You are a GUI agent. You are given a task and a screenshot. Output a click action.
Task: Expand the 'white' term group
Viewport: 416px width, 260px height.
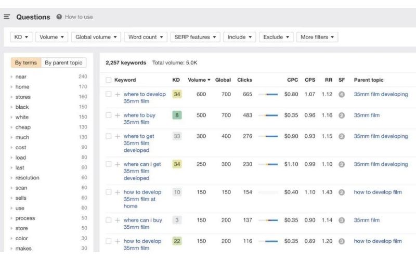point(11,117)
